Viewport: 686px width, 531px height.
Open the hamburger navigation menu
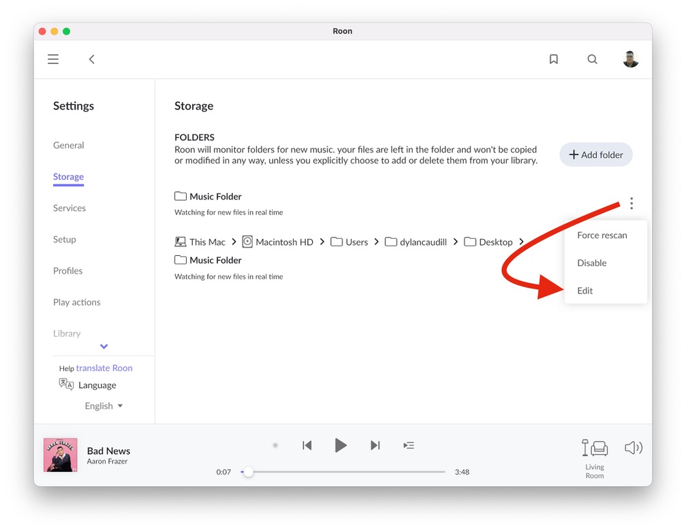[x=53, y=59]
